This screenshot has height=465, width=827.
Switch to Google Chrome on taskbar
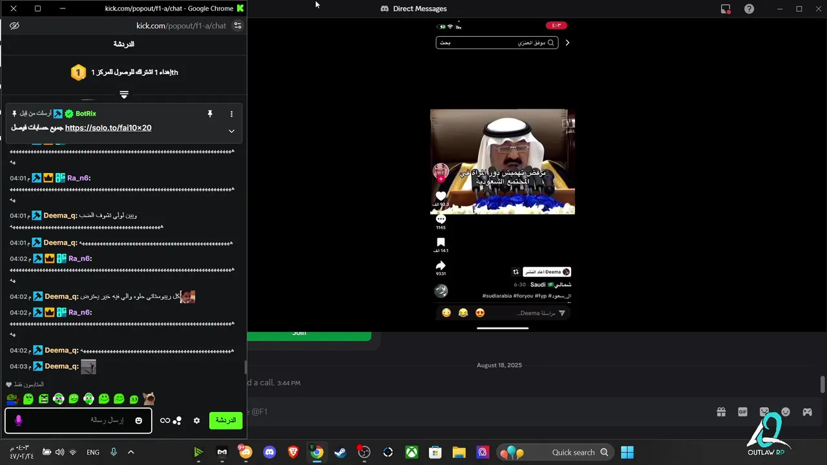point(317,452)
